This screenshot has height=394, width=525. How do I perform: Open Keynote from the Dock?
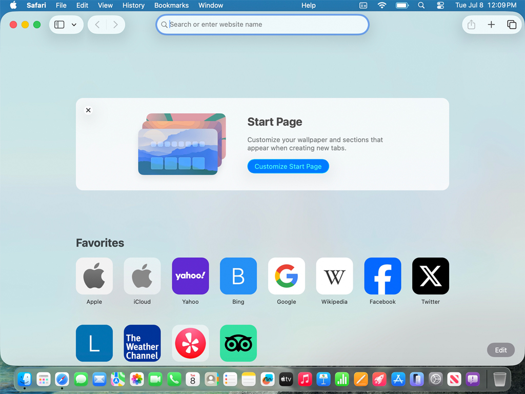(324, 379)
